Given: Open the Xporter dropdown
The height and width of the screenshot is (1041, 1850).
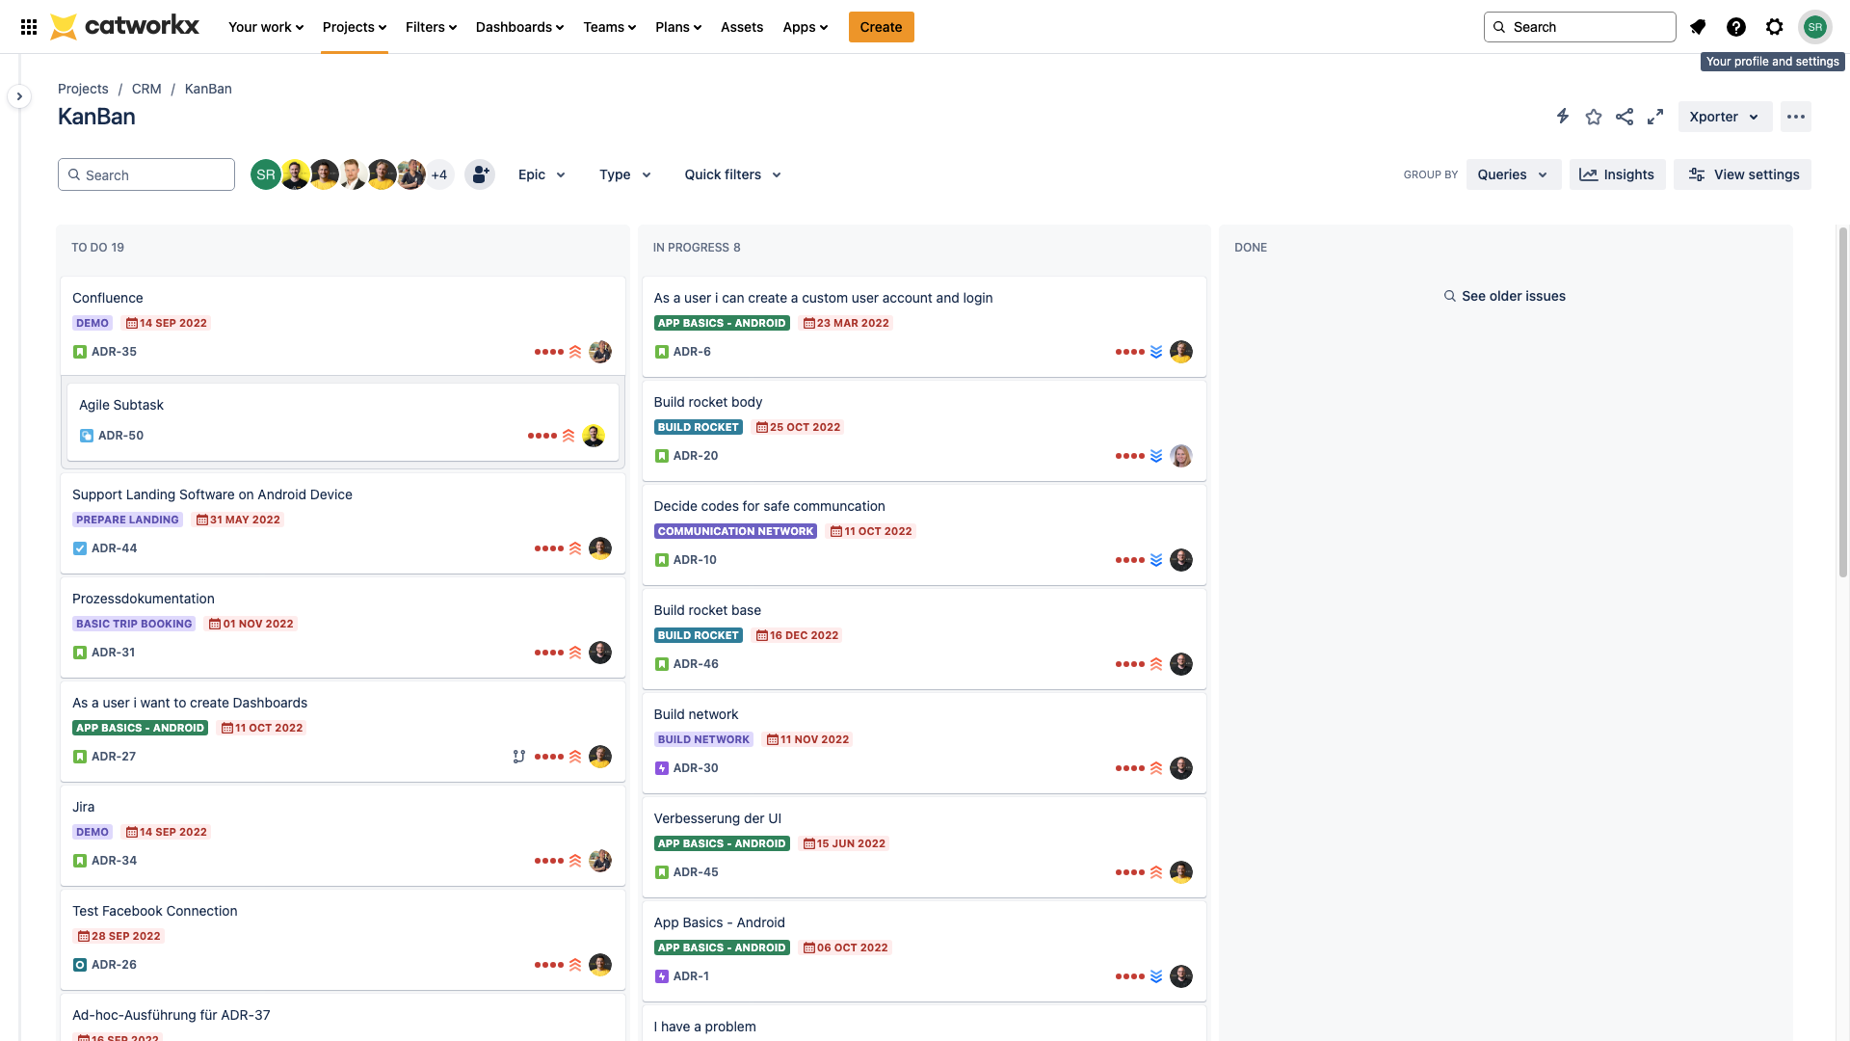Looking at the screenshot, I should [1725, 117].
